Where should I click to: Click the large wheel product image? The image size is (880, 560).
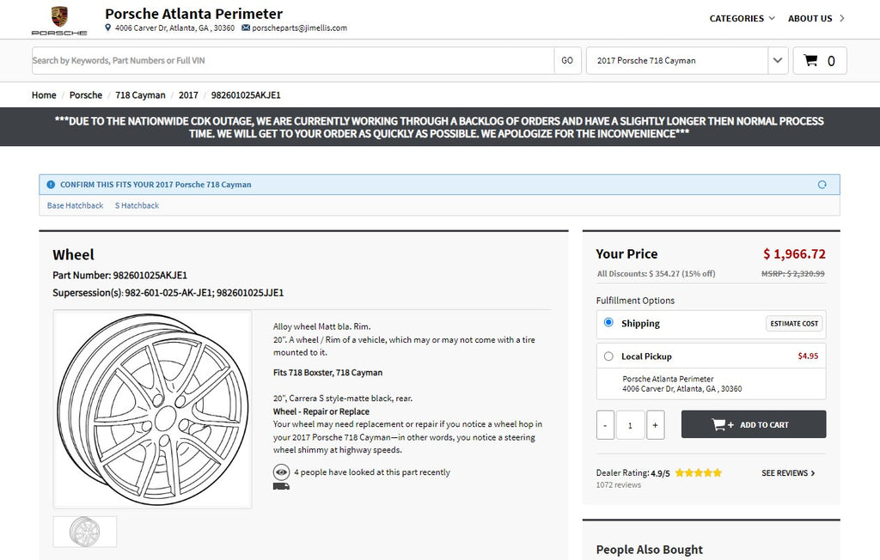click(153, 410)
